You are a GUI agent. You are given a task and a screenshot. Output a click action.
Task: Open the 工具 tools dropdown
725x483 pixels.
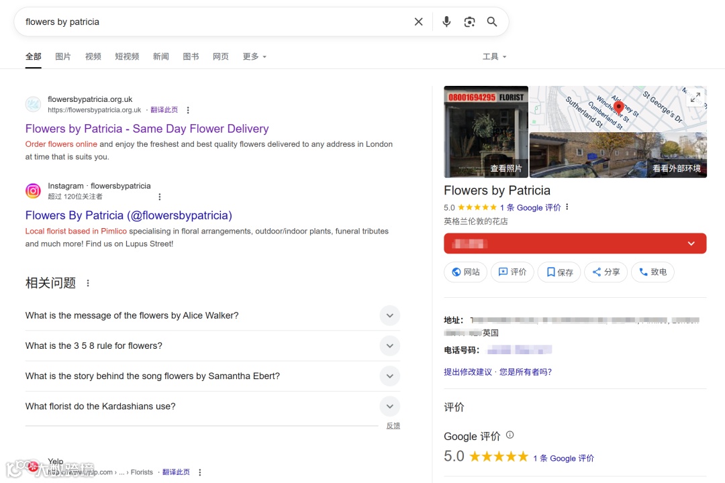(x=494, y=56)
